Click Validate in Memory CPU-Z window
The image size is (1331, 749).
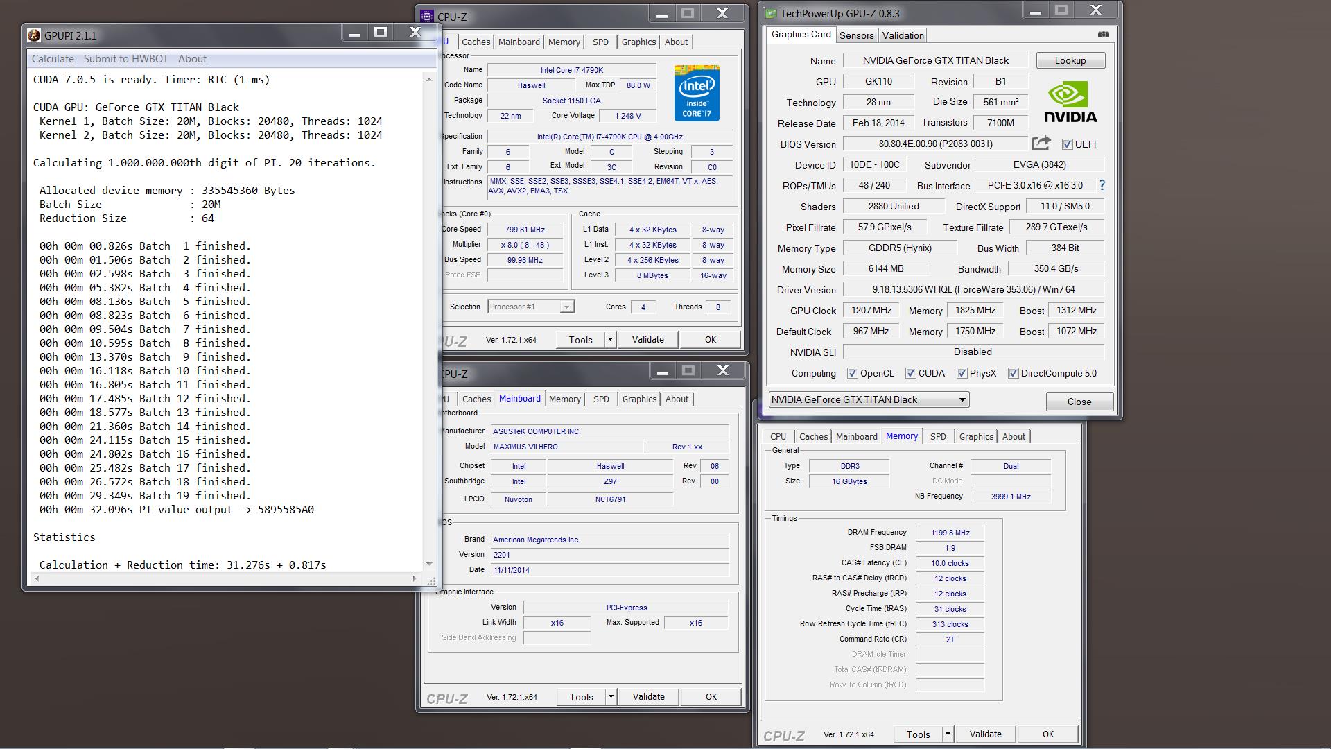coord(985,734)
